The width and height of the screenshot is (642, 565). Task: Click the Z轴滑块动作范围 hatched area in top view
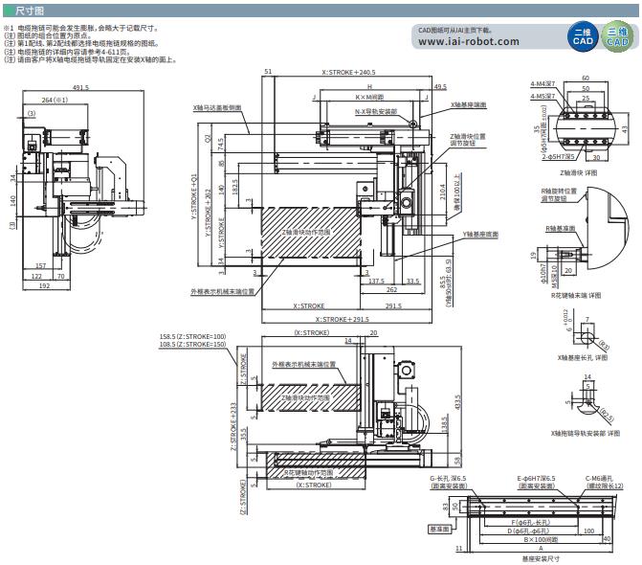click(x=305, y=232)
